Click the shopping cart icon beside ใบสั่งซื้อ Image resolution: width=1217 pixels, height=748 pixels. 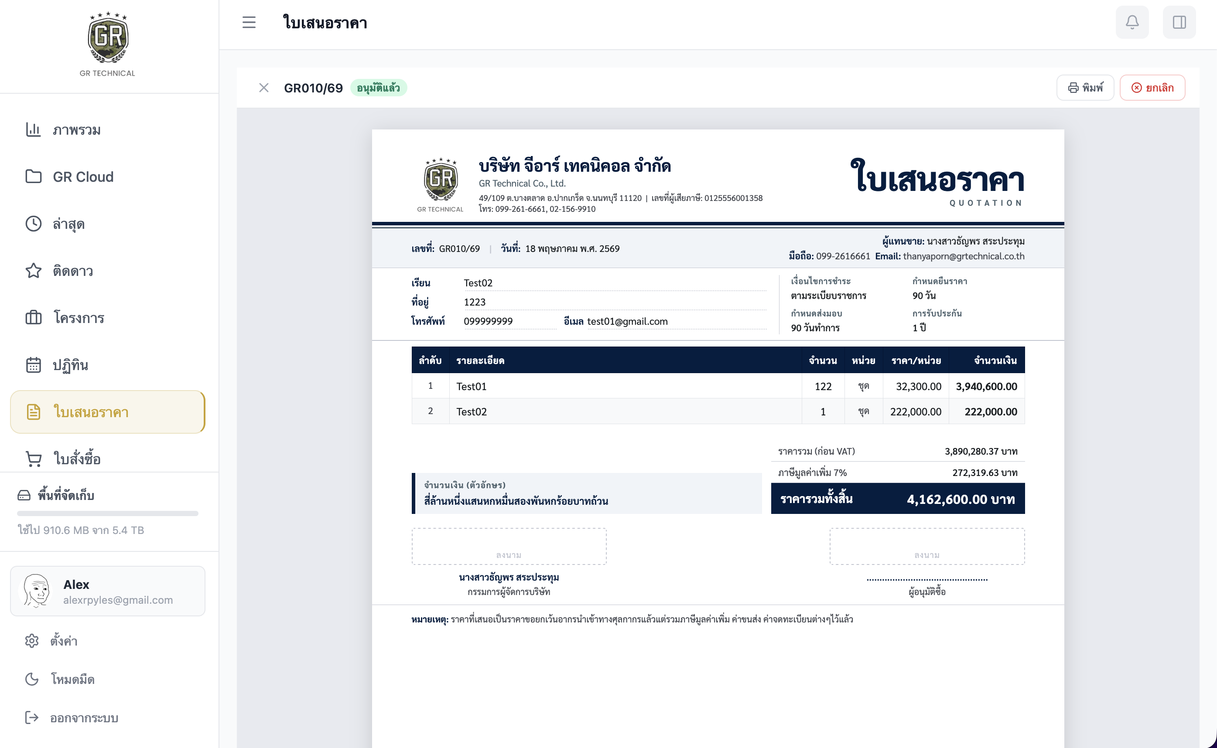click(x=33, y=459)
